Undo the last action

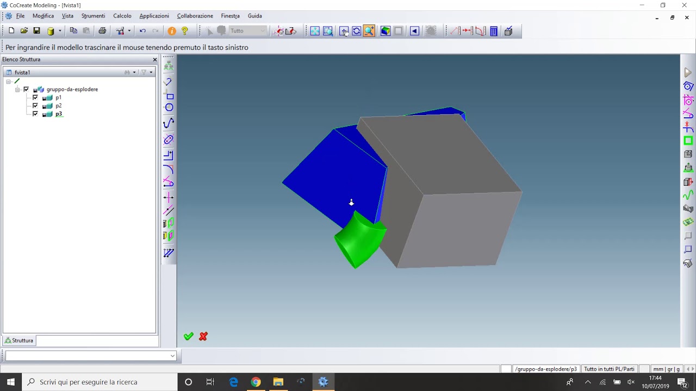142,31
